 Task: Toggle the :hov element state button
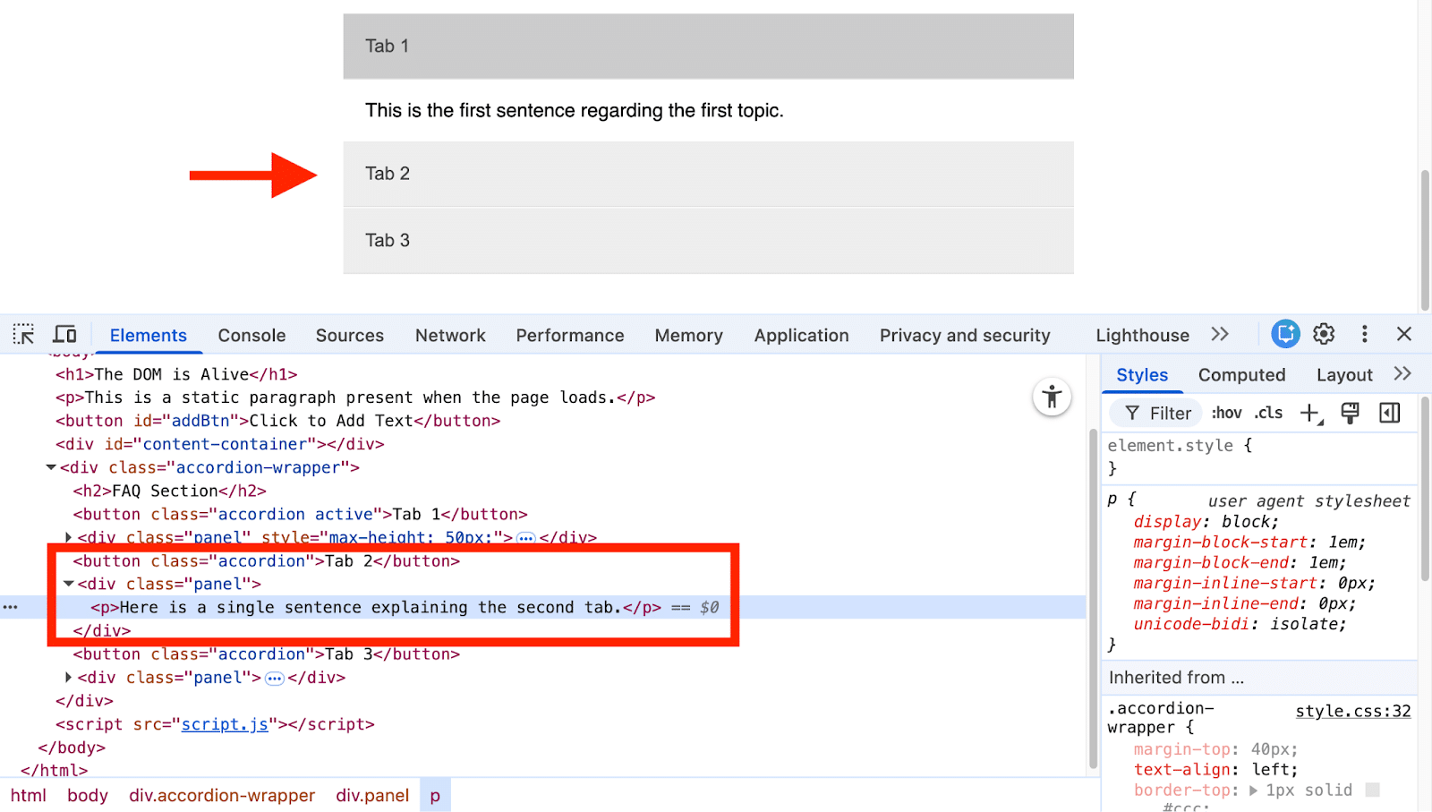1226,413
